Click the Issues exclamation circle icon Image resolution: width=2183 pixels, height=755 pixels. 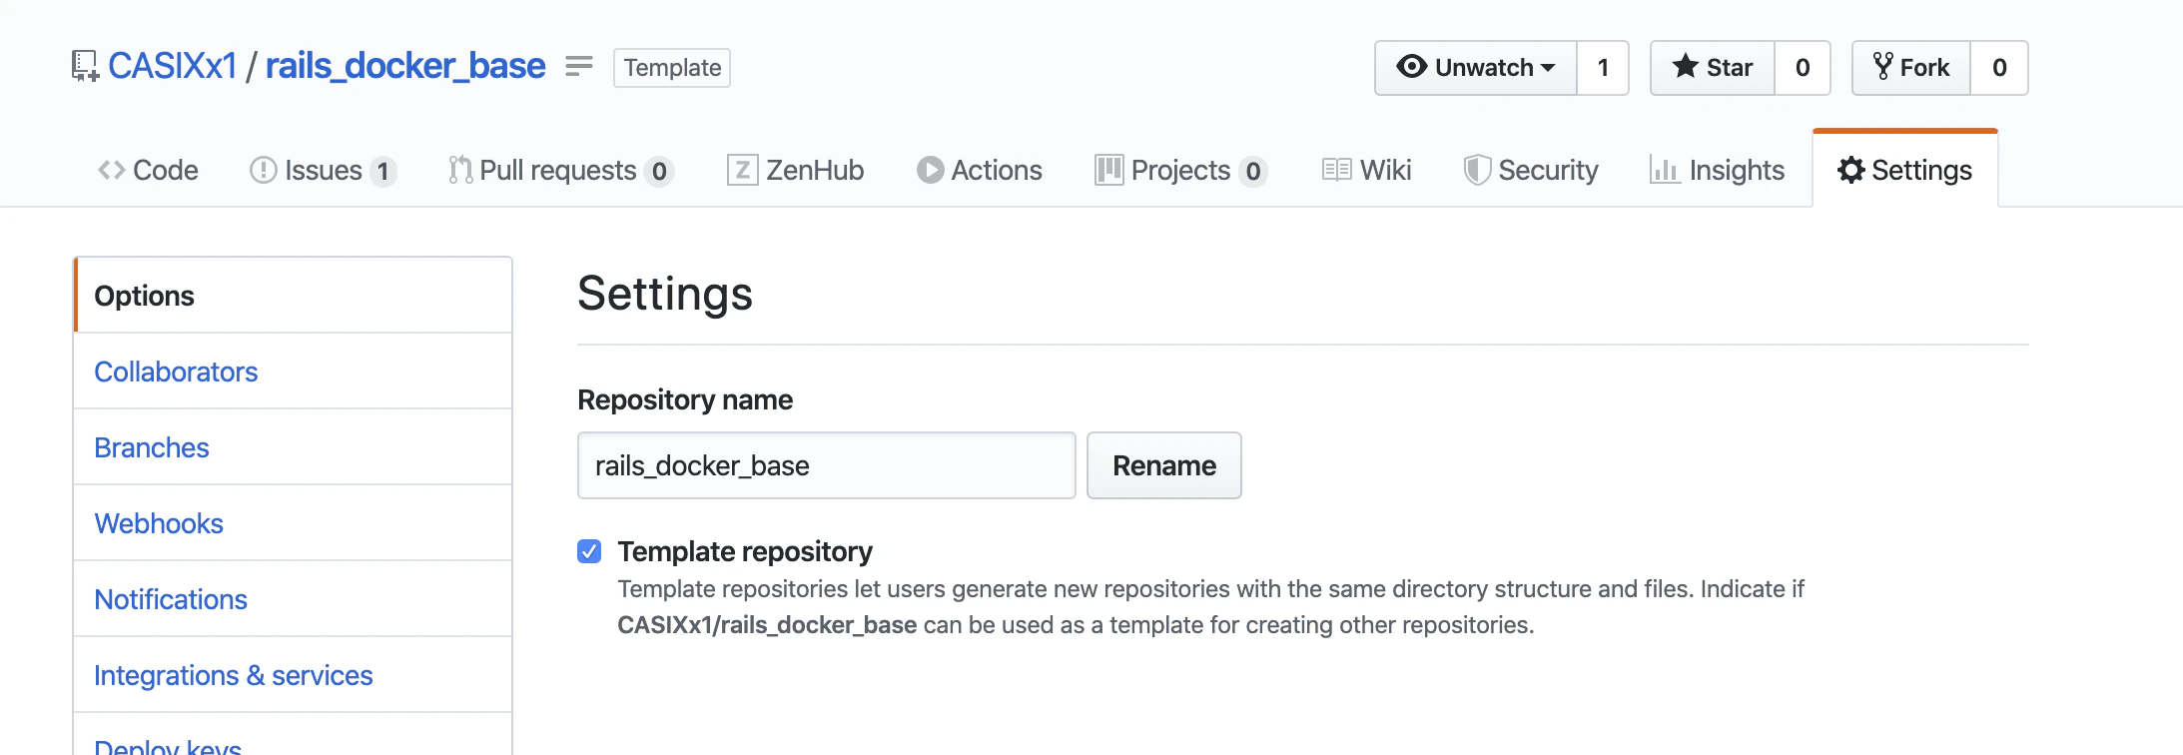click(x=263, y=170)
